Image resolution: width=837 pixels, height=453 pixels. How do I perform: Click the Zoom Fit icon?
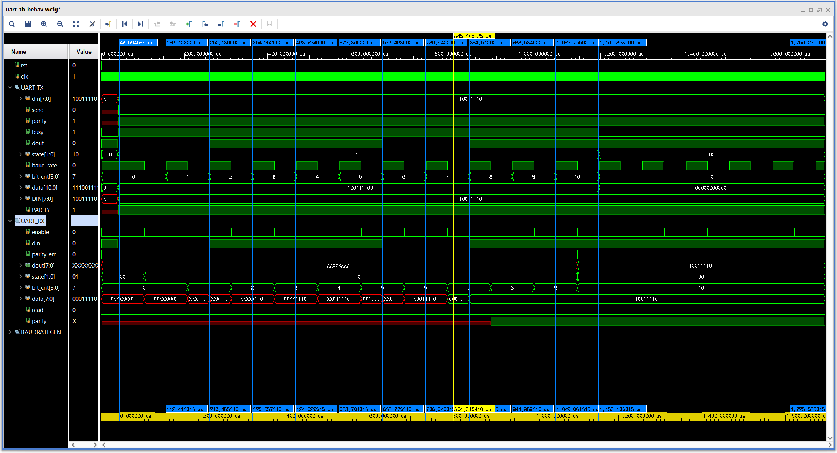tap(76, 24)
